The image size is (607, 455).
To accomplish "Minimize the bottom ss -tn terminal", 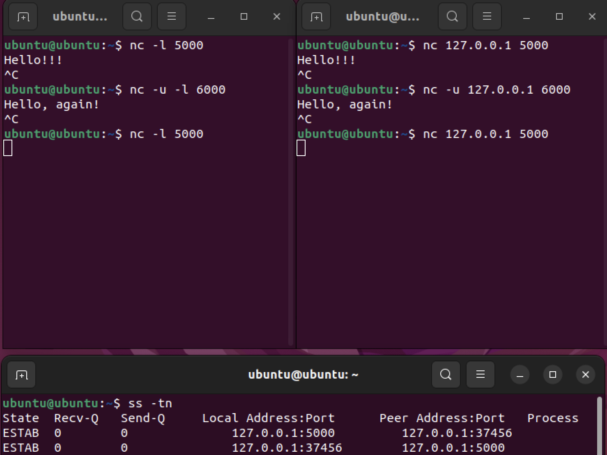I will 520,375.
